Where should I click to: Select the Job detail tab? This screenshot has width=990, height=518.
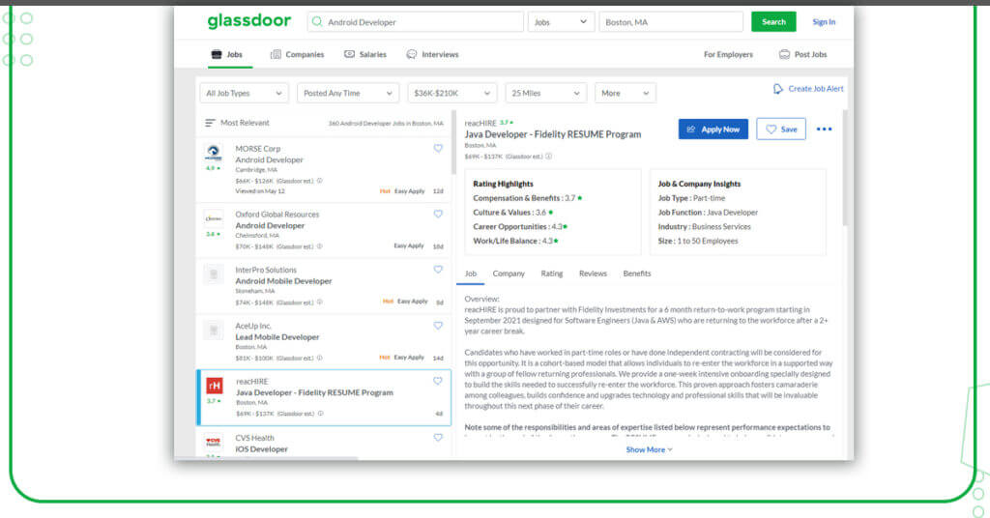(471, 273)
